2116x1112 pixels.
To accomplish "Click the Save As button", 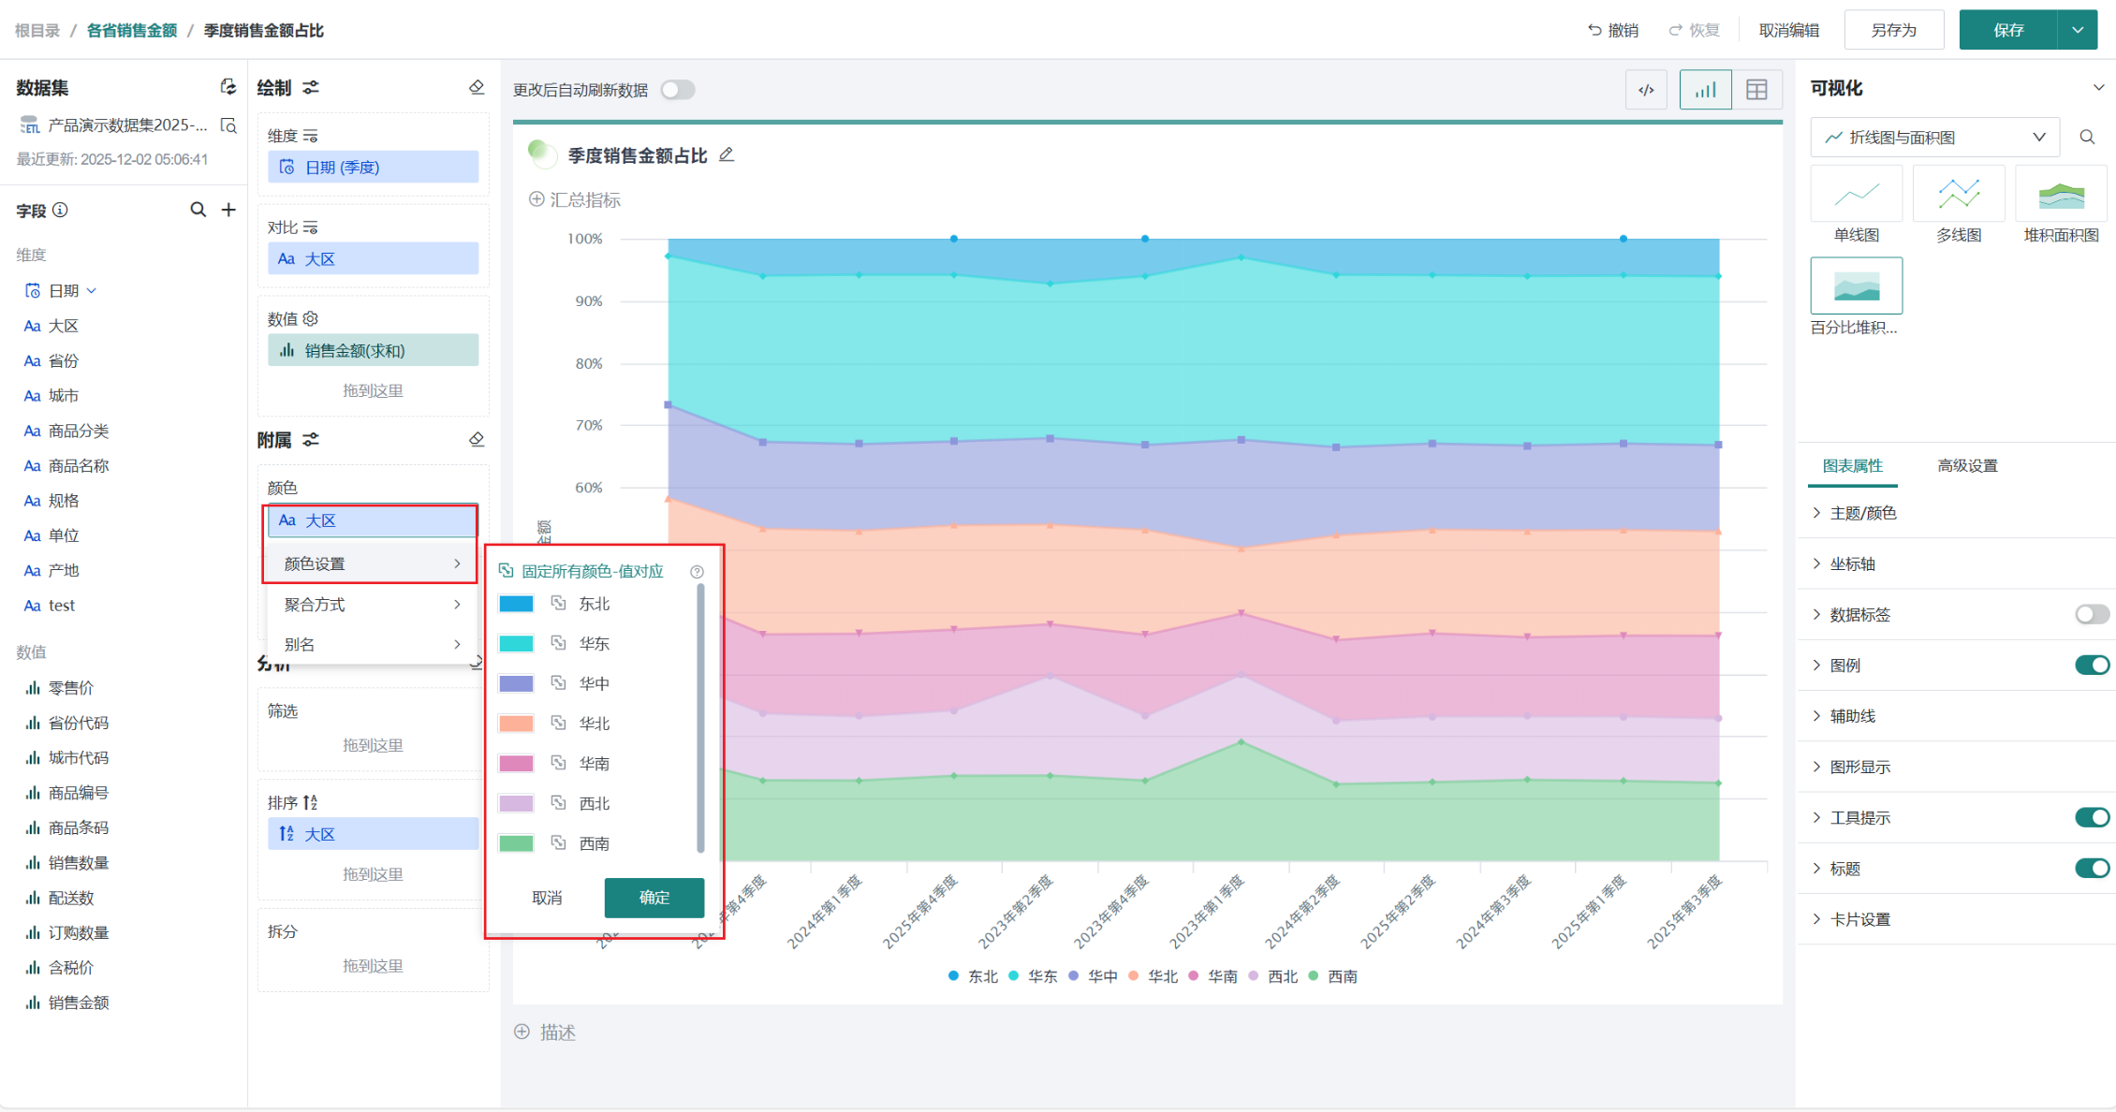I will click(1893, 30).
